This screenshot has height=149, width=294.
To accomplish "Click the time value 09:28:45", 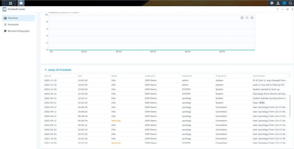I will [83, 116].
